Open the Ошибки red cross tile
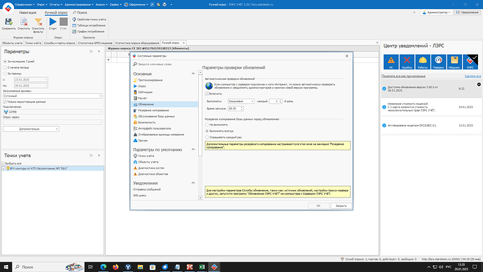Screen dimensions: 483x272 point(407,62)
